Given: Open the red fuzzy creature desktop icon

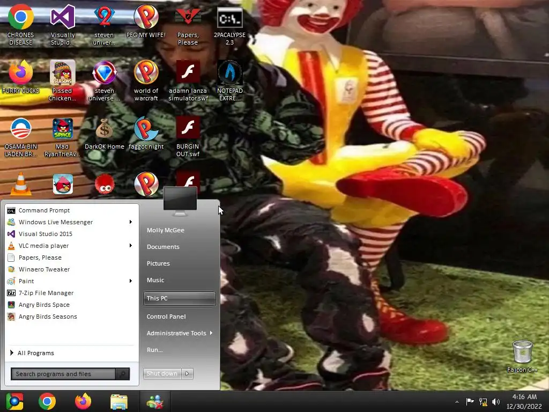Looking at the screenshot, I should tap(105, 185).
